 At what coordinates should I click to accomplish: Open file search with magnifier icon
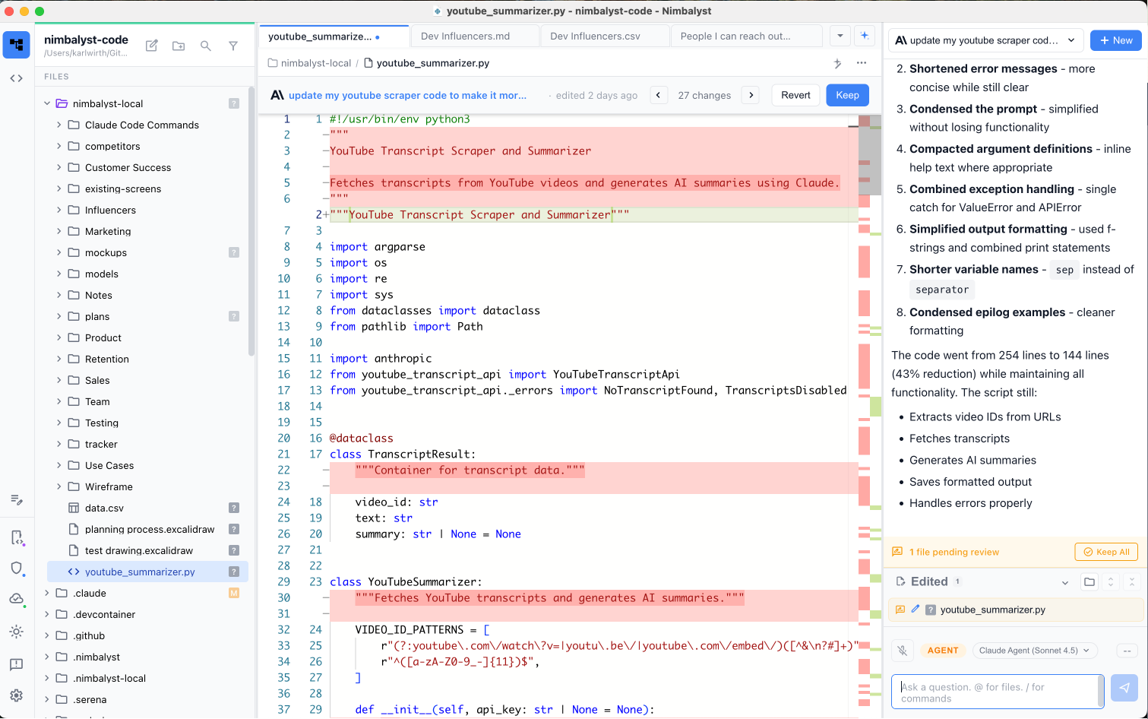[x=206, y=46]
